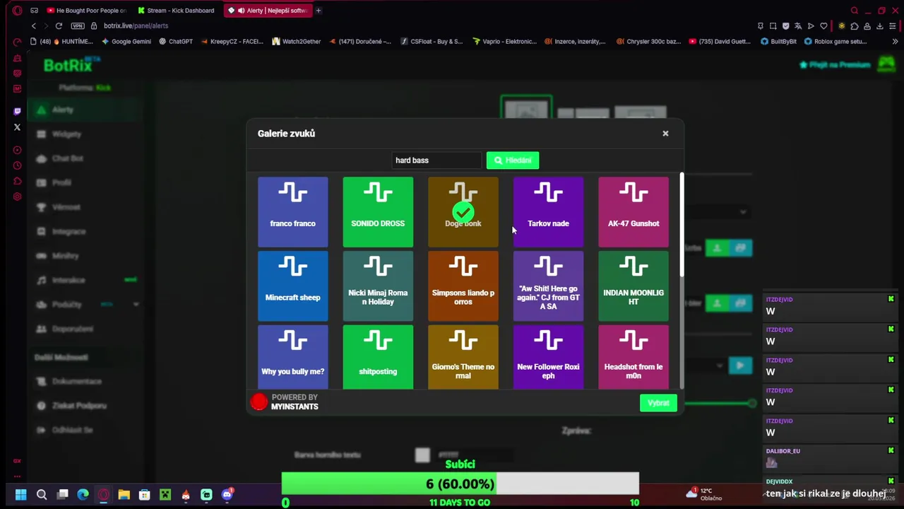Focus the sound search field containing 'hard bass'

tap(436, 160)
